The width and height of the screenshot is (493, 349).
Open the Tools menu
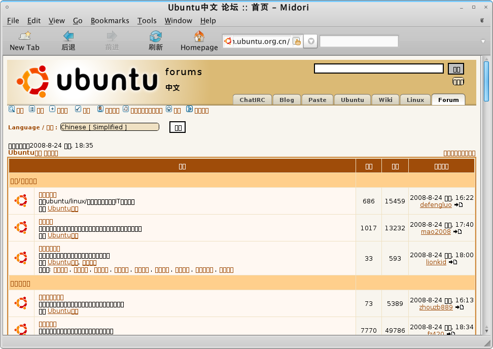[x=147, y=21]
